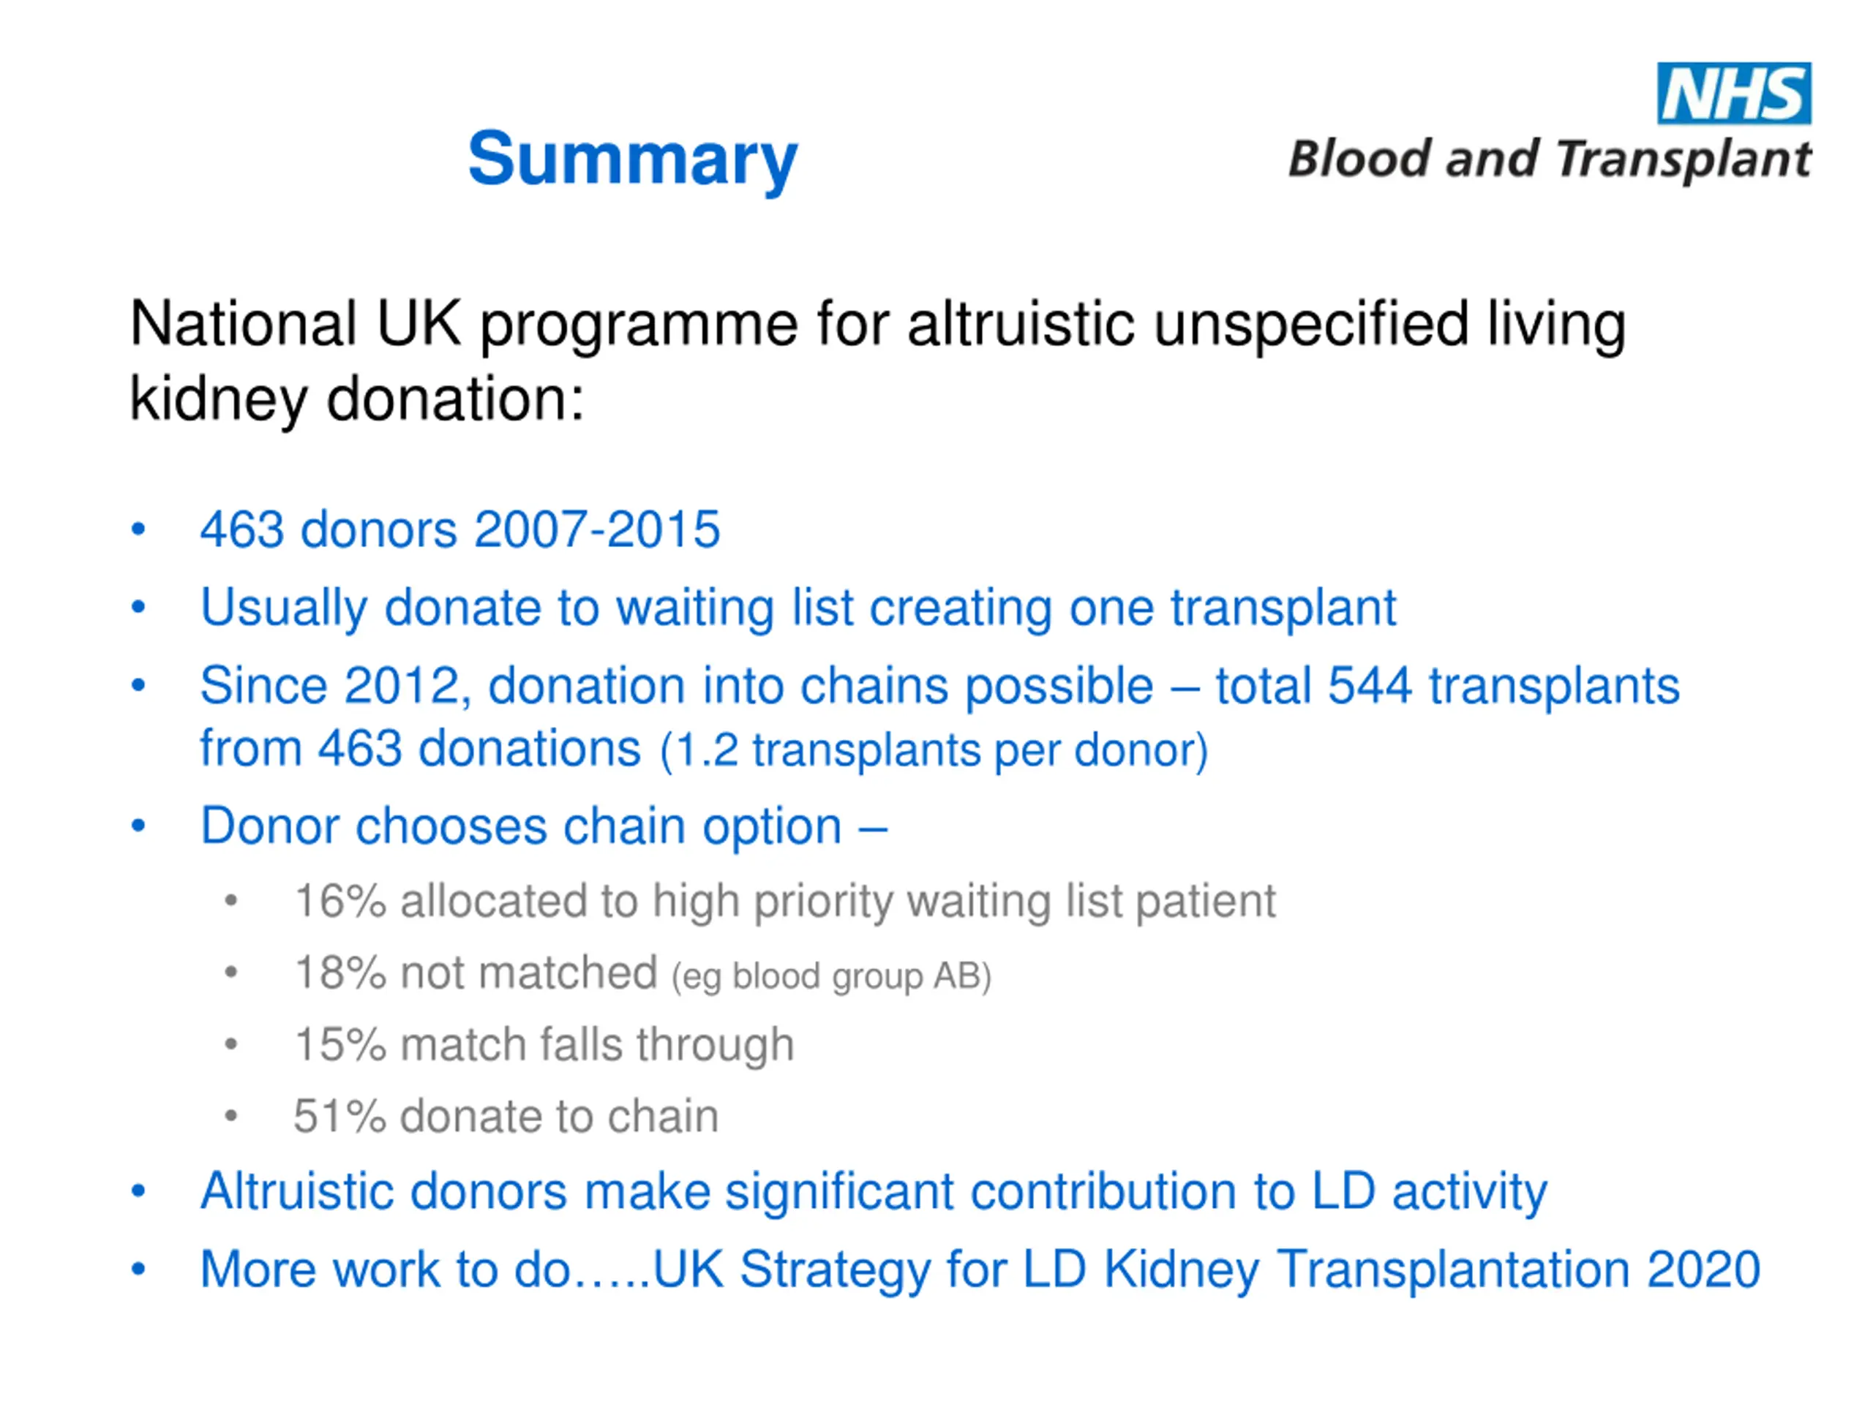The image size is (1873, 1404).
Task: Click the Altruistic donors contribution bullet
Action: point(874,1193)
